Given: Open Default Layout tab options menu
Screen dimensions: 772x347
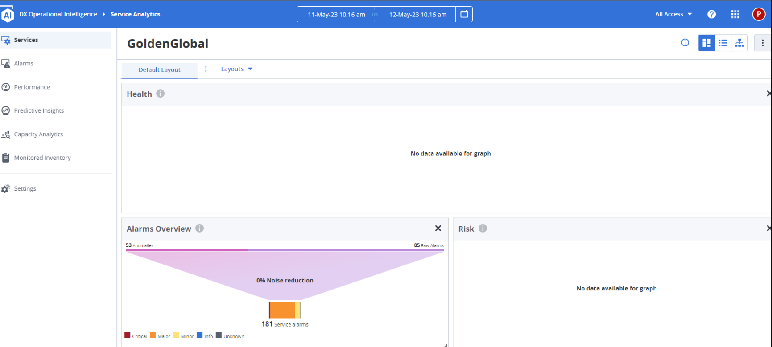Looking at the screenshot, I should point(206,69).
